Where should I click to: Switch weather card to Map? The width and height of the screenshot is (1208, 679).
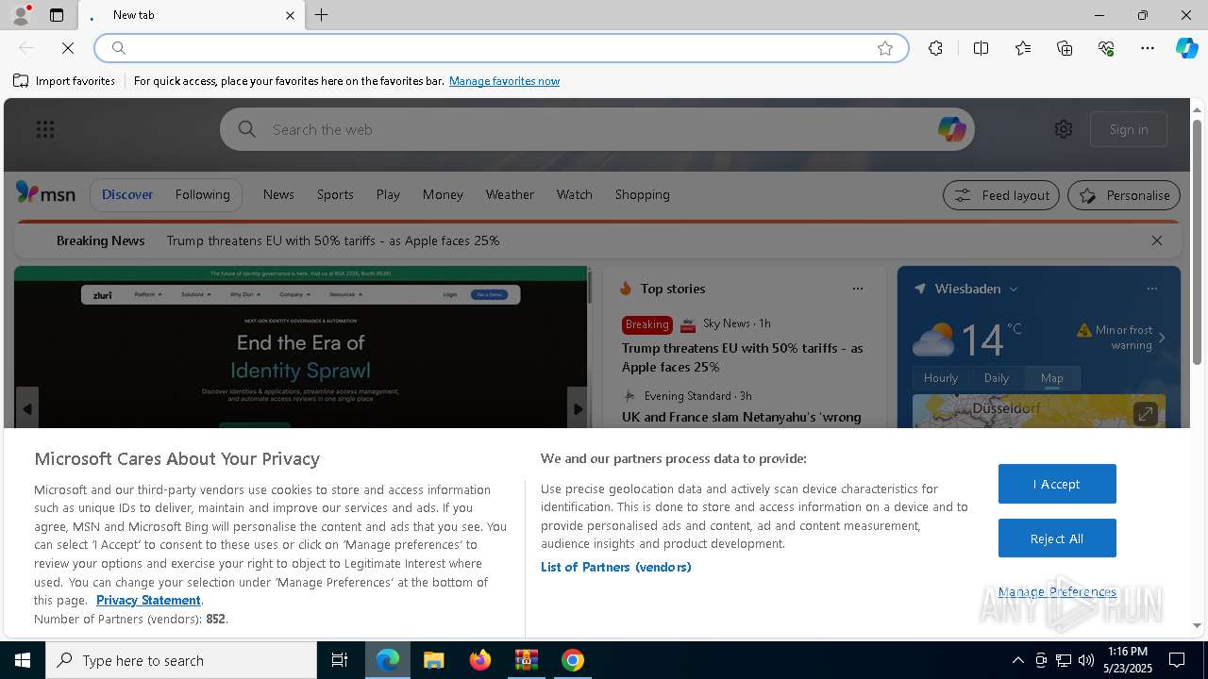(1051, 377)
